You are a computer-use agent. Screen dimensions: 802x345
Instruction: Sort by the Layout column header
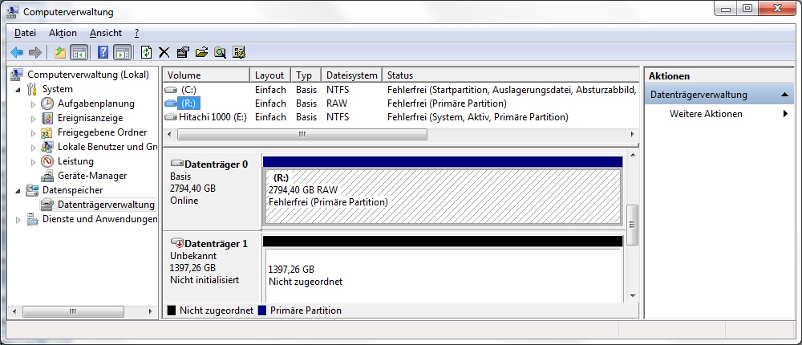pos(270,75)
